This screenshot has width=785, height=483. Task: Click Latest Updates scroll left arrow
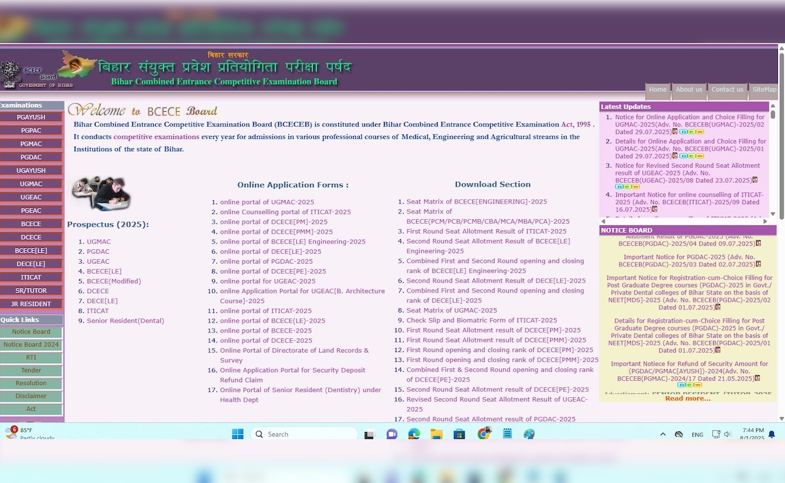(x=603, y=221)
